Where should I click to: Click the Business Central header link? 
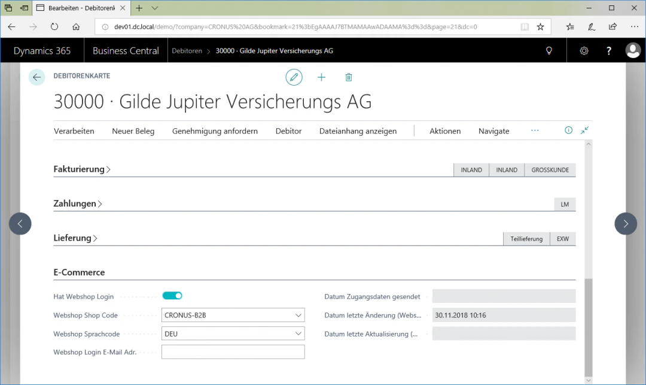[126, 51]
